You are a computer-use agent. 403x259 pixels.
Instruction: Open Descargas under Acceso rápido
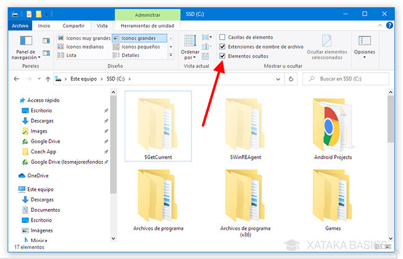pos(41,121)
